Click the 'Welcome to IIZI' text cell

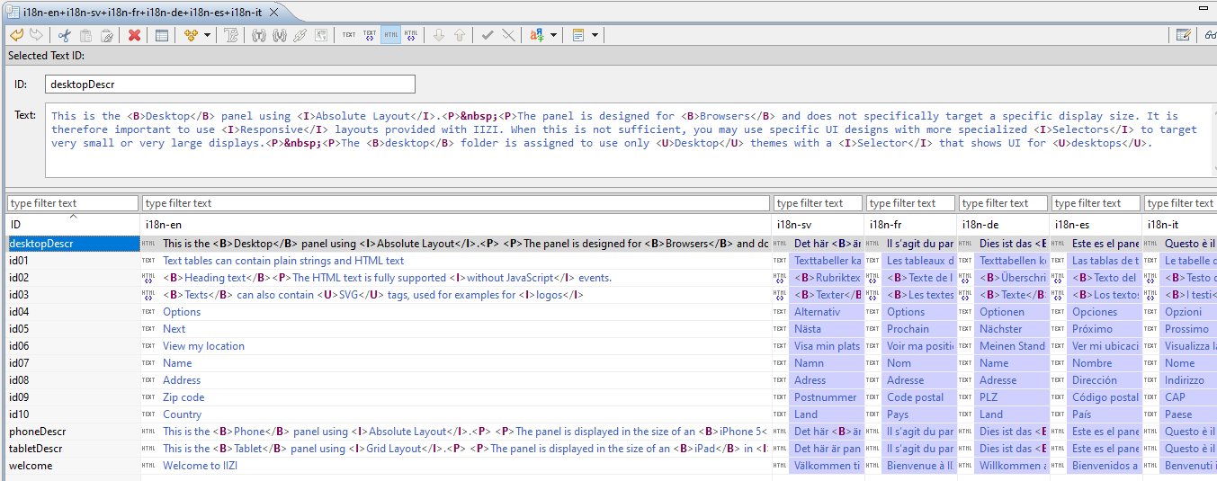(200, 466)
